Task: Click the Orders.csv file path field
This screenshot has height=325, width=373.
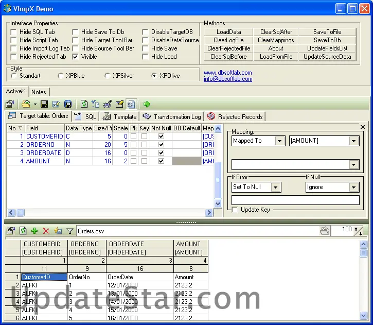Action: (196, 231)
